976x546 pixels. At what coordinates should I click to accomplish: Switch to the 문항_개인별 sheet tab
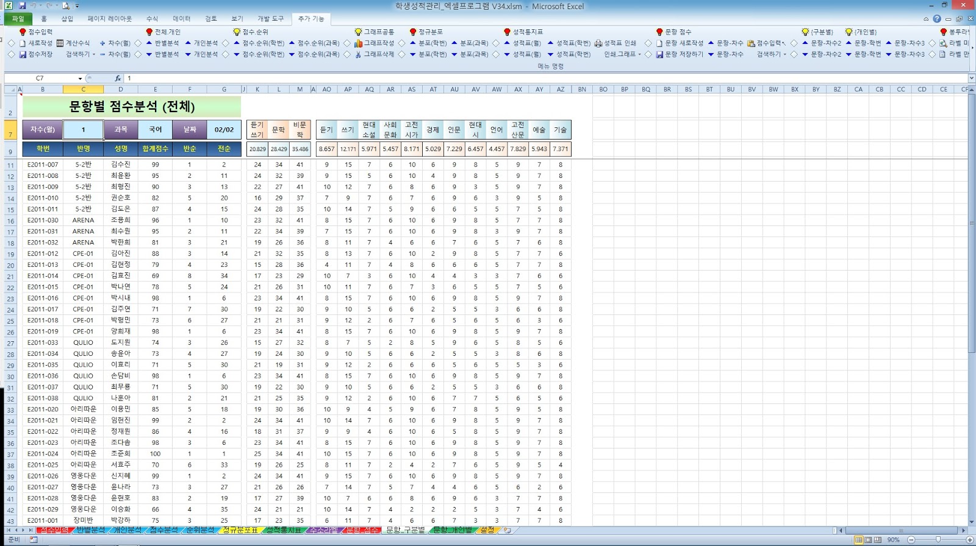pyautogui.click(x=452, y=530)
